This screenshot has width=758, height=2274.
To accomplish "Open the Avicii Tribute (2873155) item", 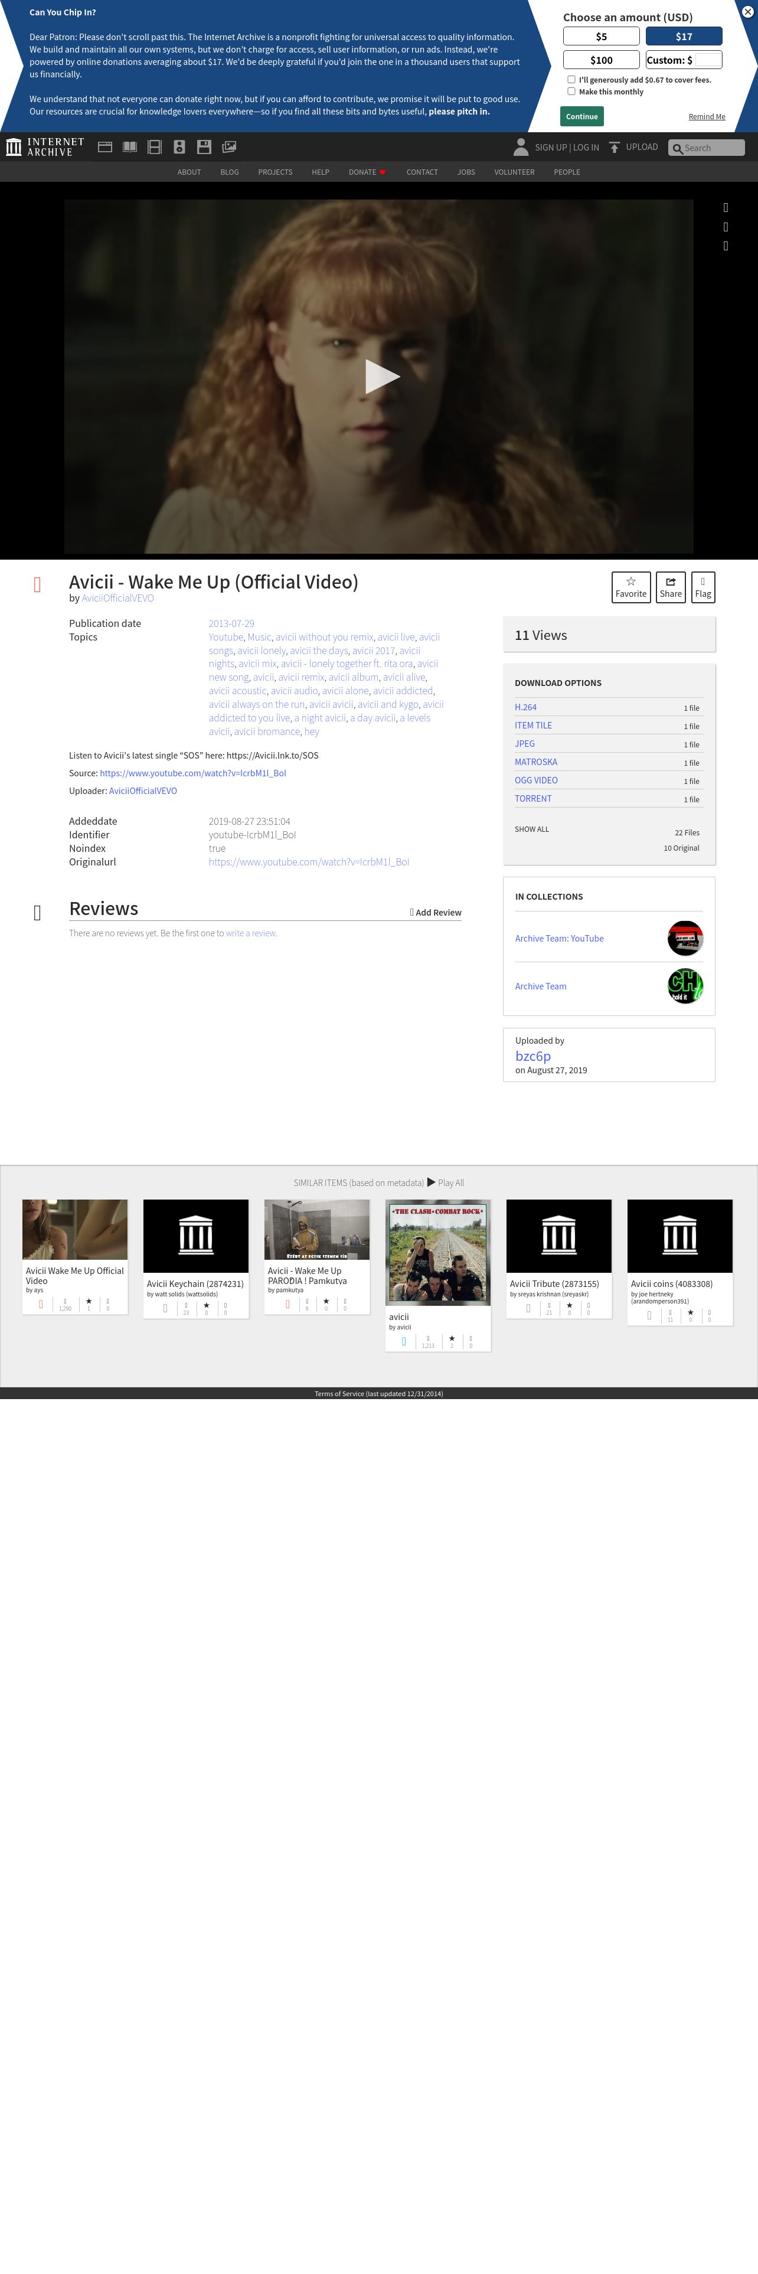I will click(558, 1258).
